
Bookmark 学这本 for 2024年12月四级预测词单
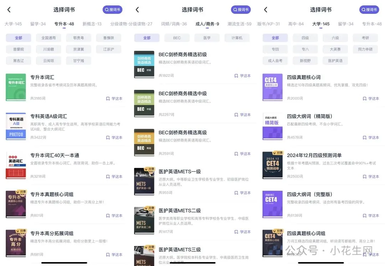[x=371, y=177]
